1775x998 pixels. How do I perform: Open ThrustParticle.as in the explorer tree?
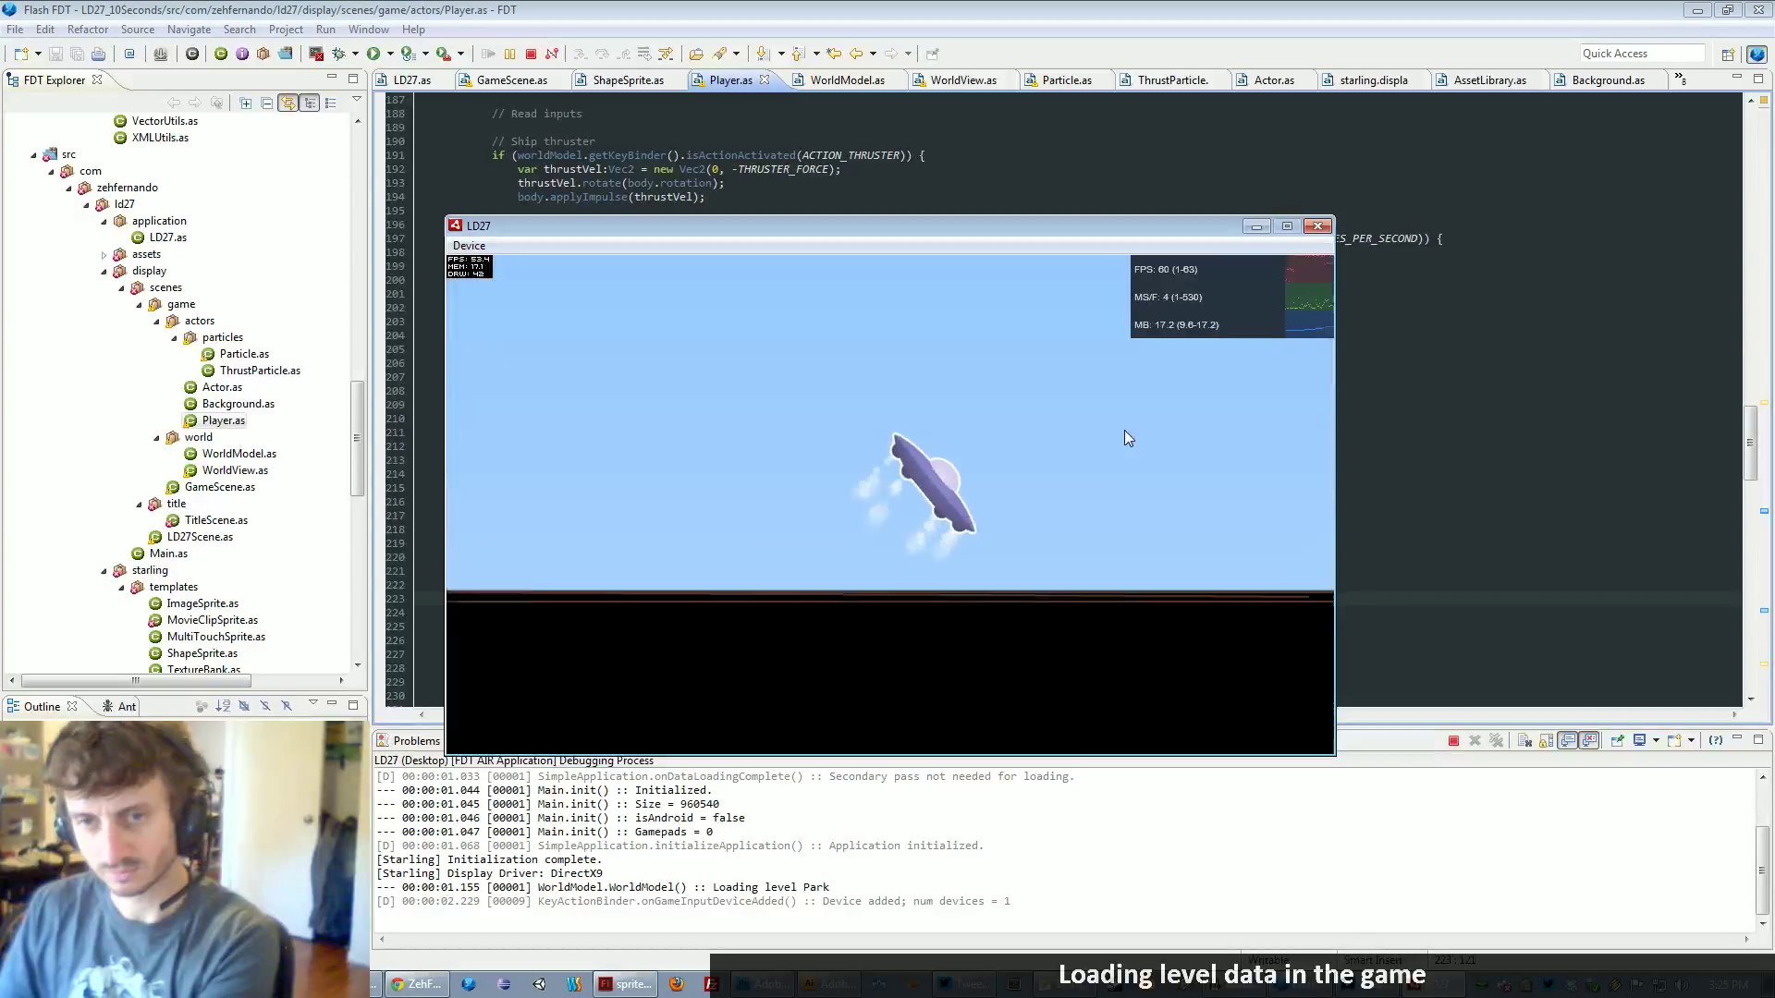[260, 371]
